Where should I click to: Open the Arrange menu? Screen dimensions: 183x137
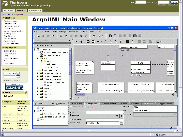pos(63,31)
